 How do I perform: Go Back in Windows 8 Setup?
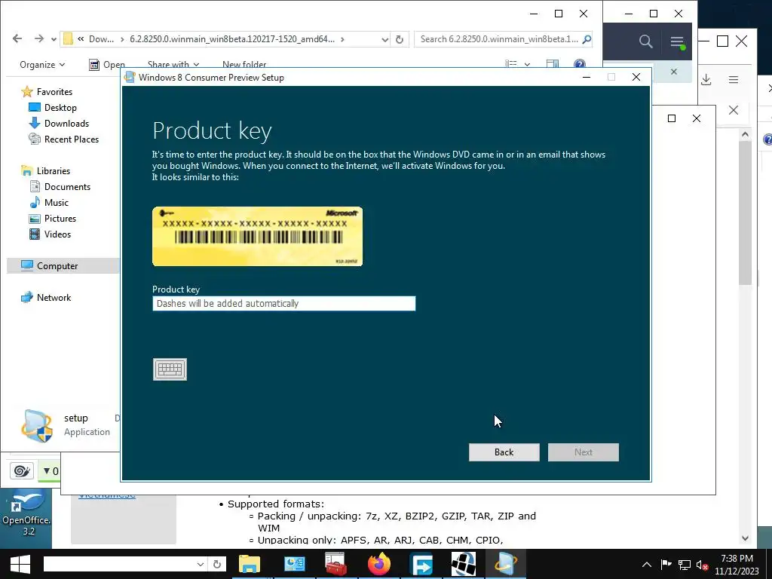click(504, 452)
